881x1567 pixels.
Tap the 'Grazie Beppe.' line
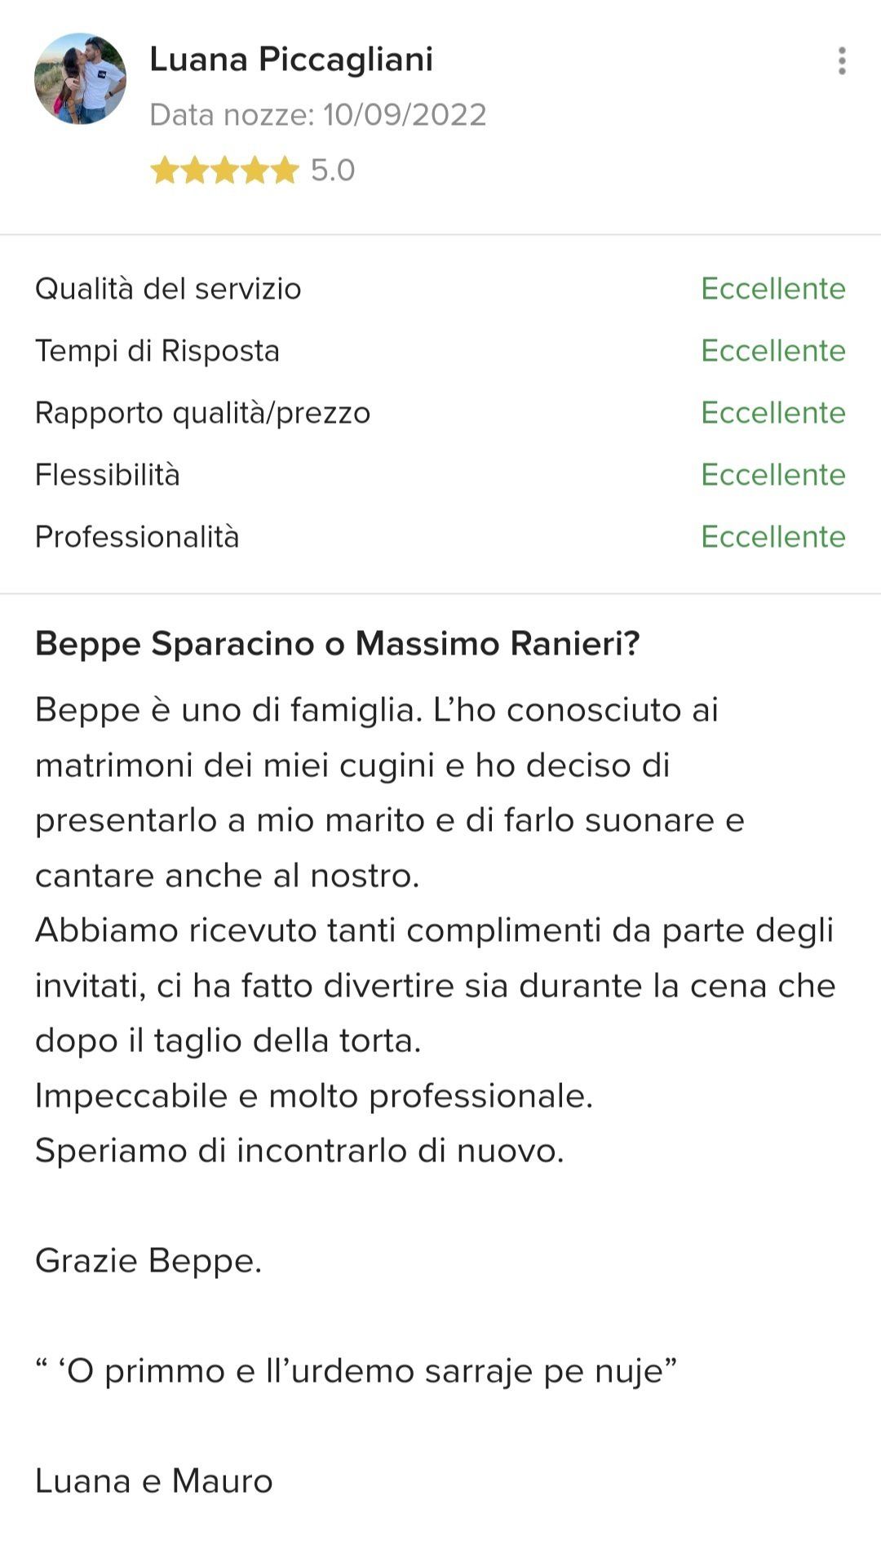[148, 1261]
